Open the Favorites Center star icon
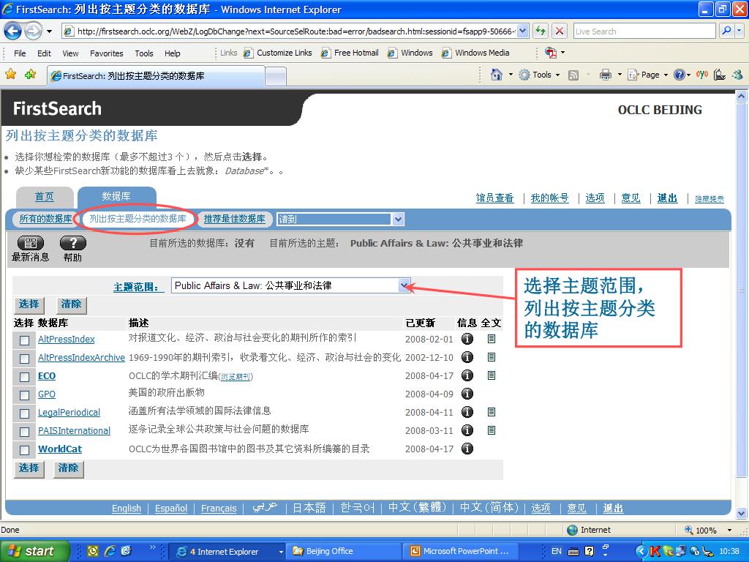 [x=10, y=74]
